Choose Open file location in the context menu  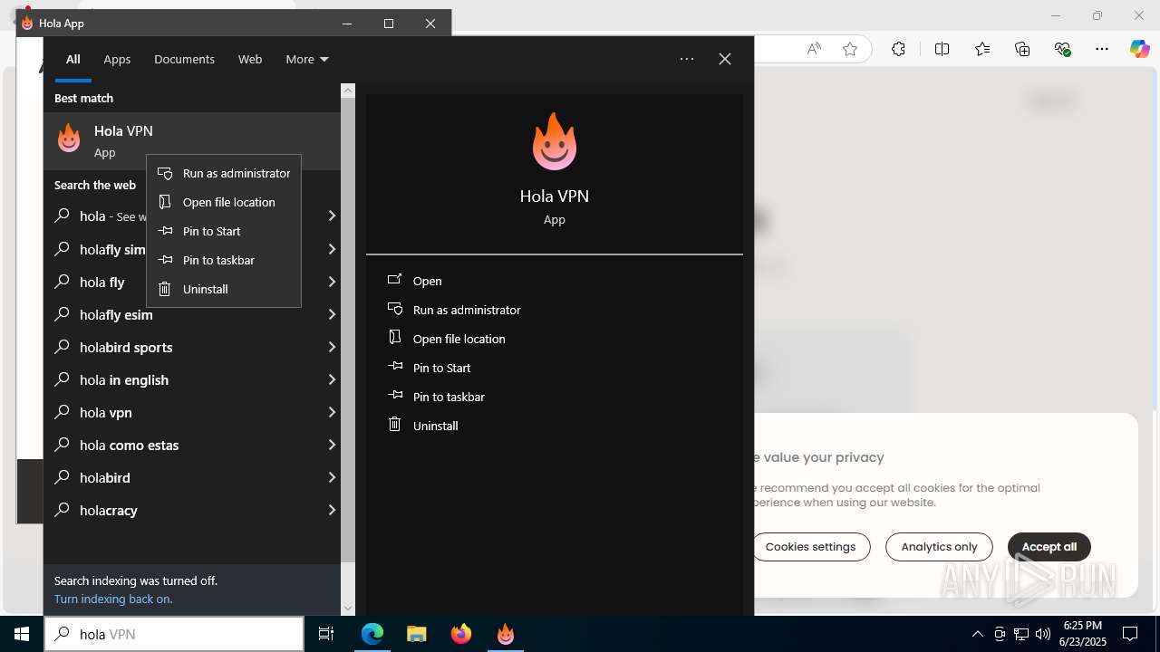pyautogui.click(x=224, y=202)
